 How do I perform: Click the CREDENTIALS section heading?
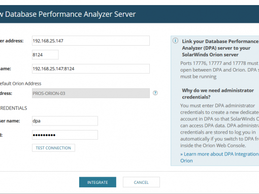14,108
